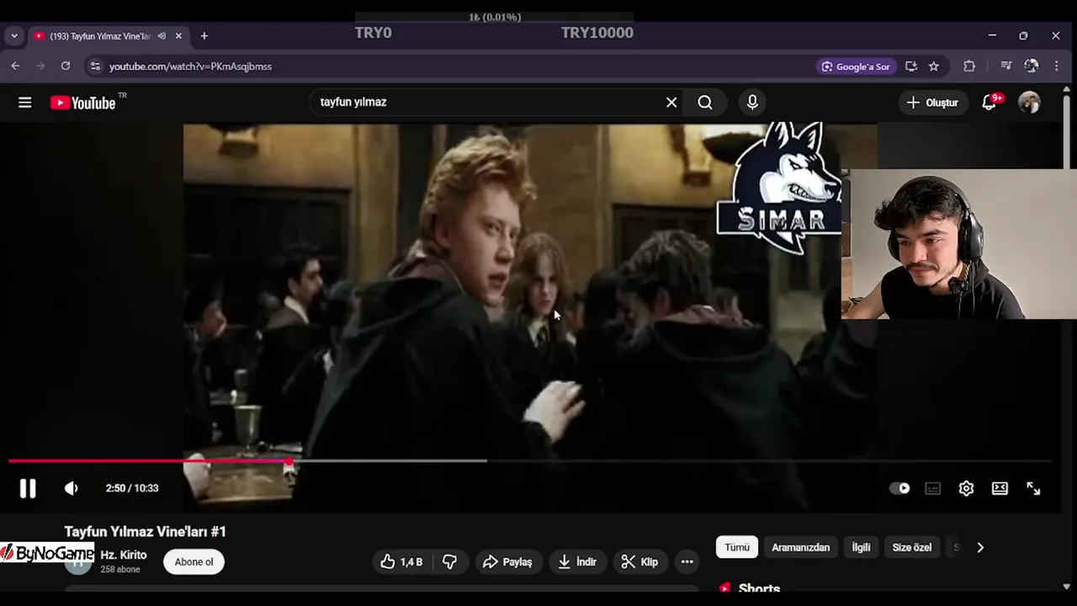Reload the page

pos(66,66)
